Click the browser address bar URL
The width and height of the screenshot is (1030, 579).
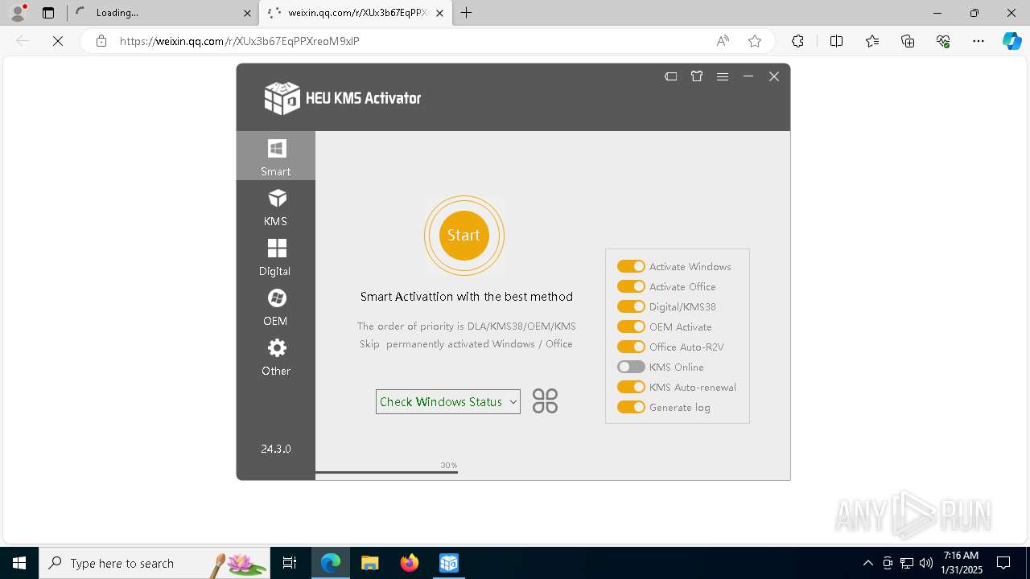(x=240, y=41)
